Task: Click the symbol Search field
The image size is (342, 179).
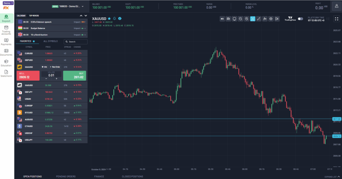Action: tap(76, 42)
